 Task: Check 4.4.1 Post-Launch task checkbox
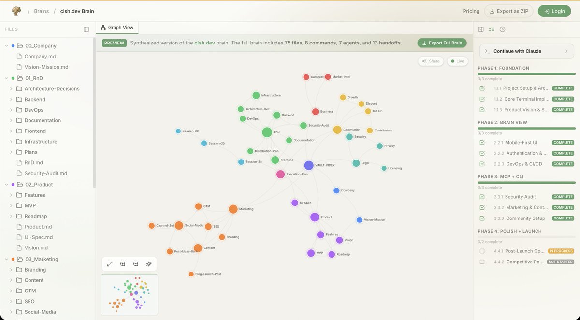pyautogui.click(x=482, y=251)
